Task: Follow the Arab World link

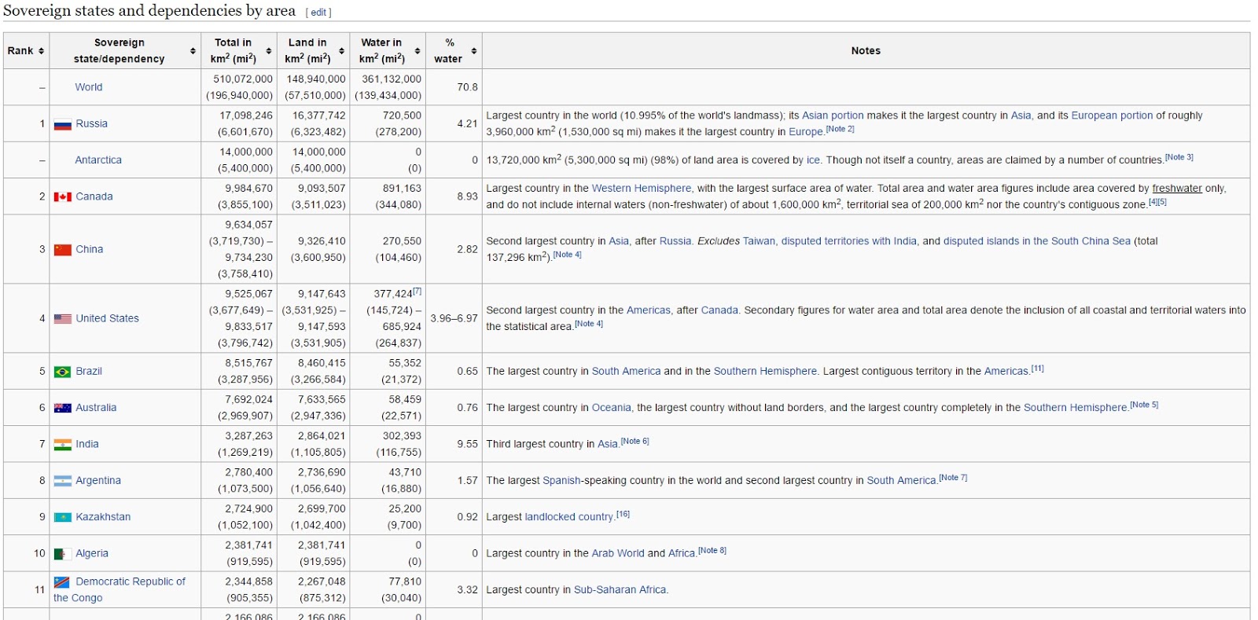Action: pyautogui.click(x=618, y=553)
